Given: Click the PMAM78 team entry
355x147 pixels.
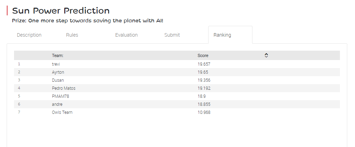Looking at the screenshot, I should [60, 96].
